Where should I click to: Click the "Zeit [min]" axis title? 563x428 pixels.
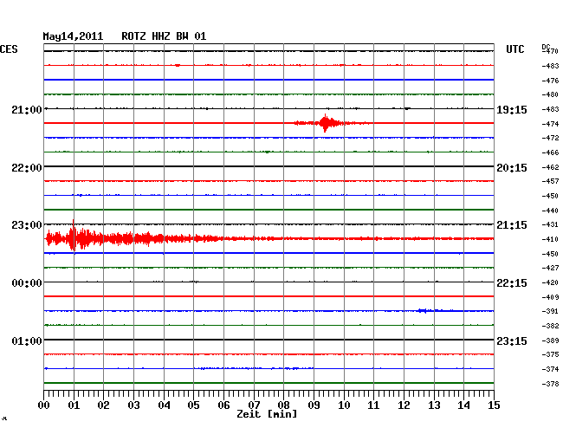point(267,414)
